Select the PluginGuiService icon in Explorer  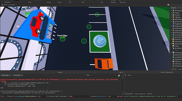(173, 26)
